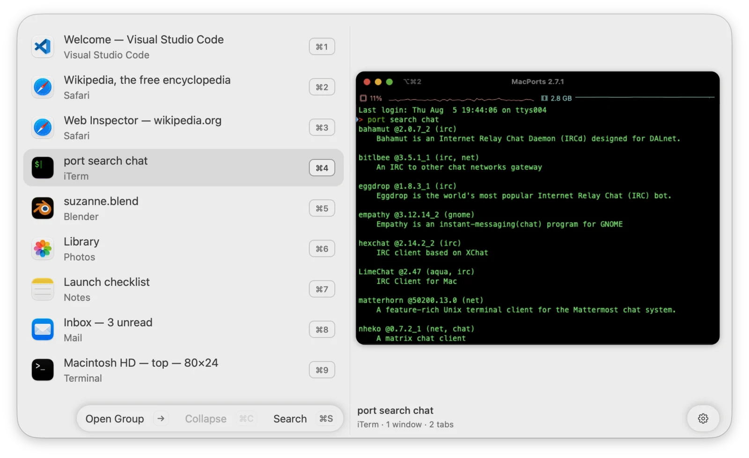The width and height of the screenshot is (749, 458).
Task: Click the LimeChat @2.47 (aqua, irc) line
Action: (416, 272)
